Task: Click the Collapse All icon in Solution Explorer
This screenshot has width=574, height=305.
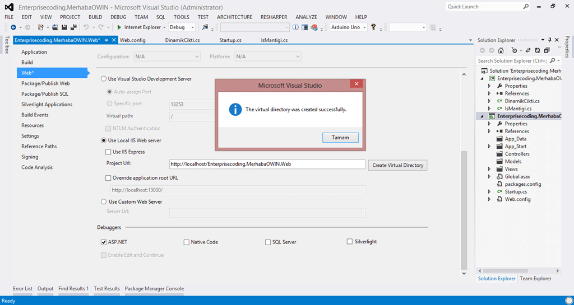Action: [547, 50]
